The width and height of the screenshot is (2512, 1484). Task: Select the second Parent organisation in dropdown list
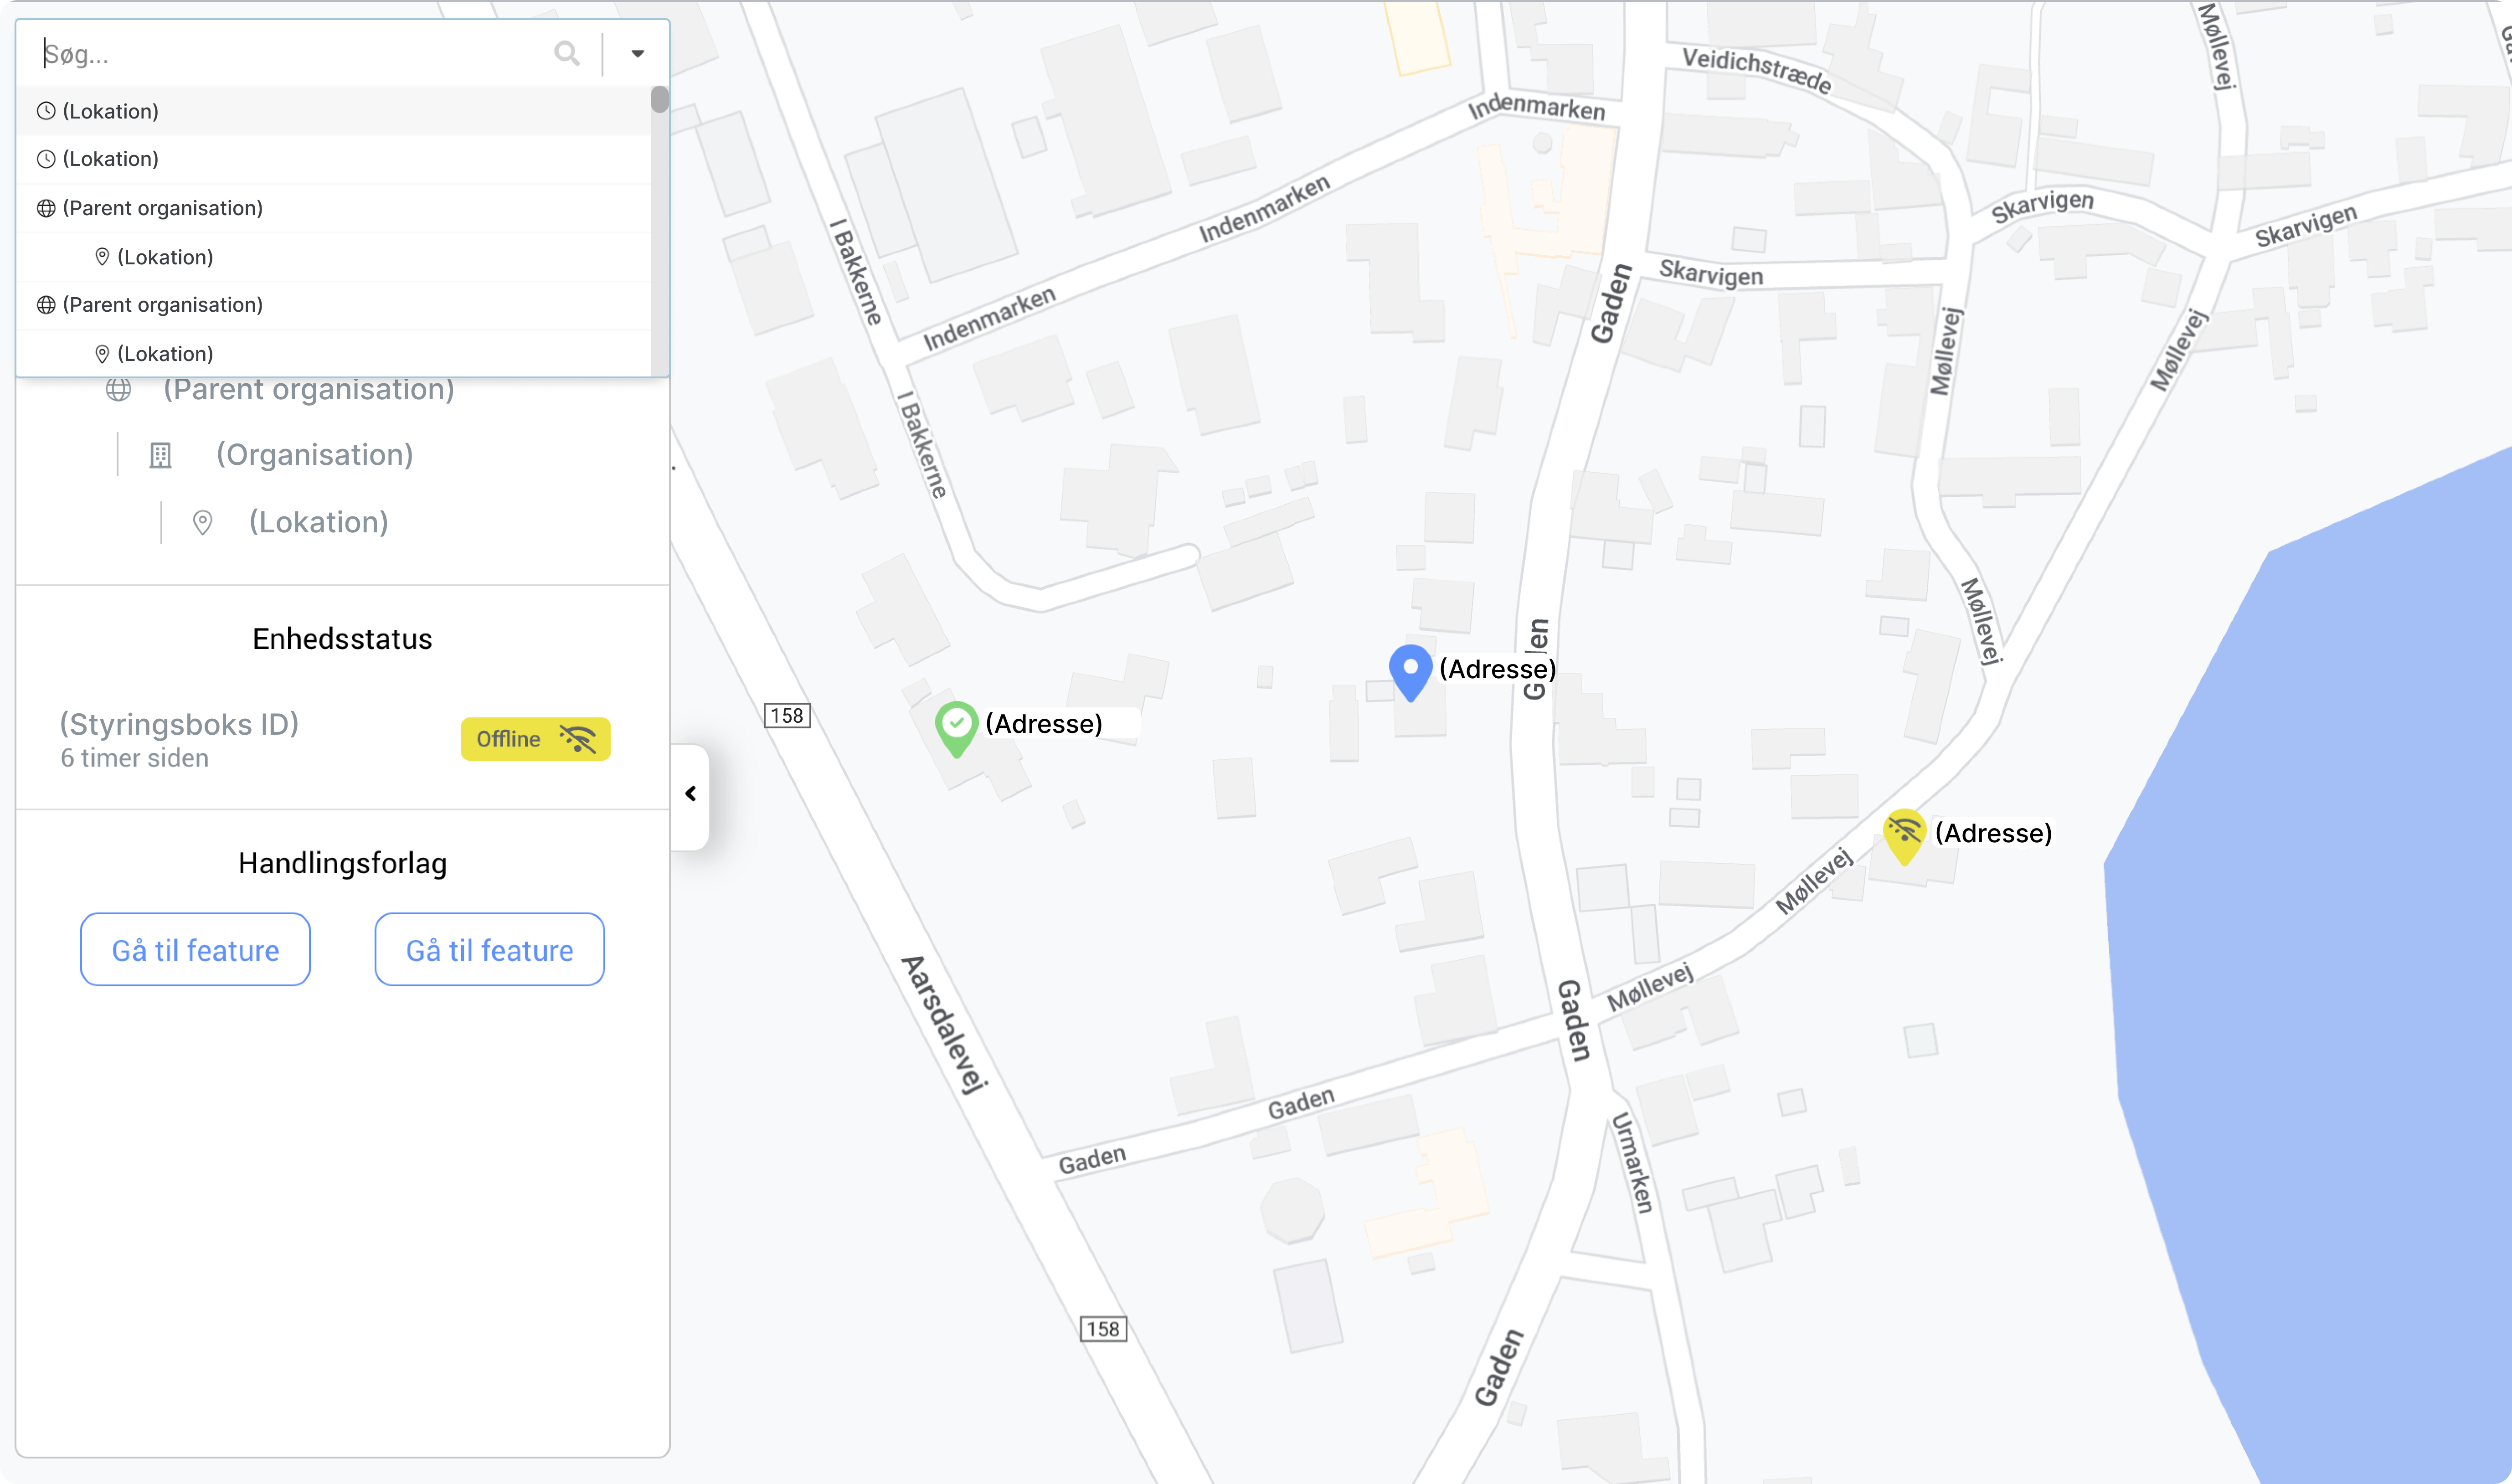tap(334, 305)
